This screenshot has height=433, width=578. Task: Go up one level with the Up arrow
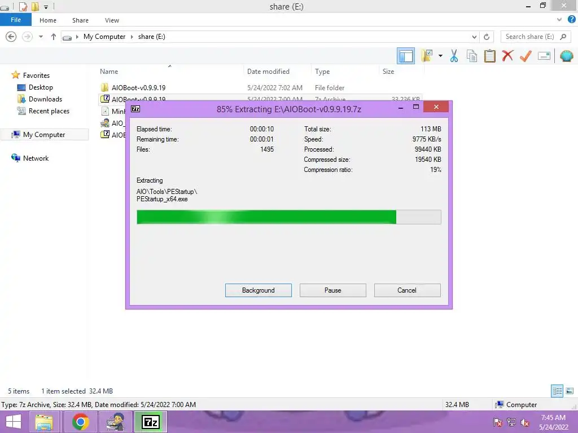54,37
